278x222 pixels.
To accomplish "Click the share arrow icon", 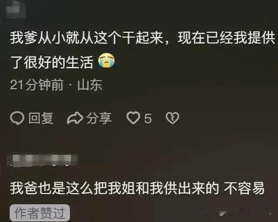I will coord(75,118).
